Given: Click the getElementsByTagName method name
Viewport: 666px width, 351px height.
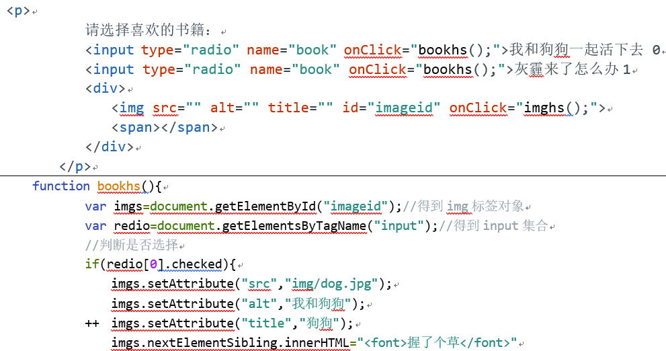Looking at the screenshot, I should (x=294, y=226).
